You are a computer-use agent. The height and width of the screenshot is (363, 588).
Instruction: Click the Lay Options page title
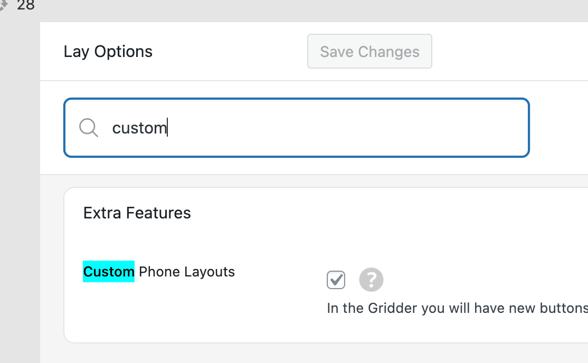pyautogui.click(x=108, y=52)
